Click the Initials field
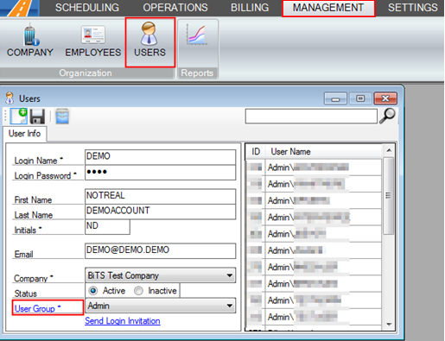Image resolution: width=445 pixels, height=341 pixels. tap(107, 227)
